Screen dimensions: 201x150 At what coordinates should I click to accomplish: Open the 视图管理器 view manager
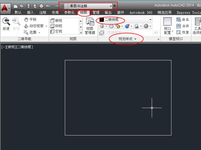point(90,26)
